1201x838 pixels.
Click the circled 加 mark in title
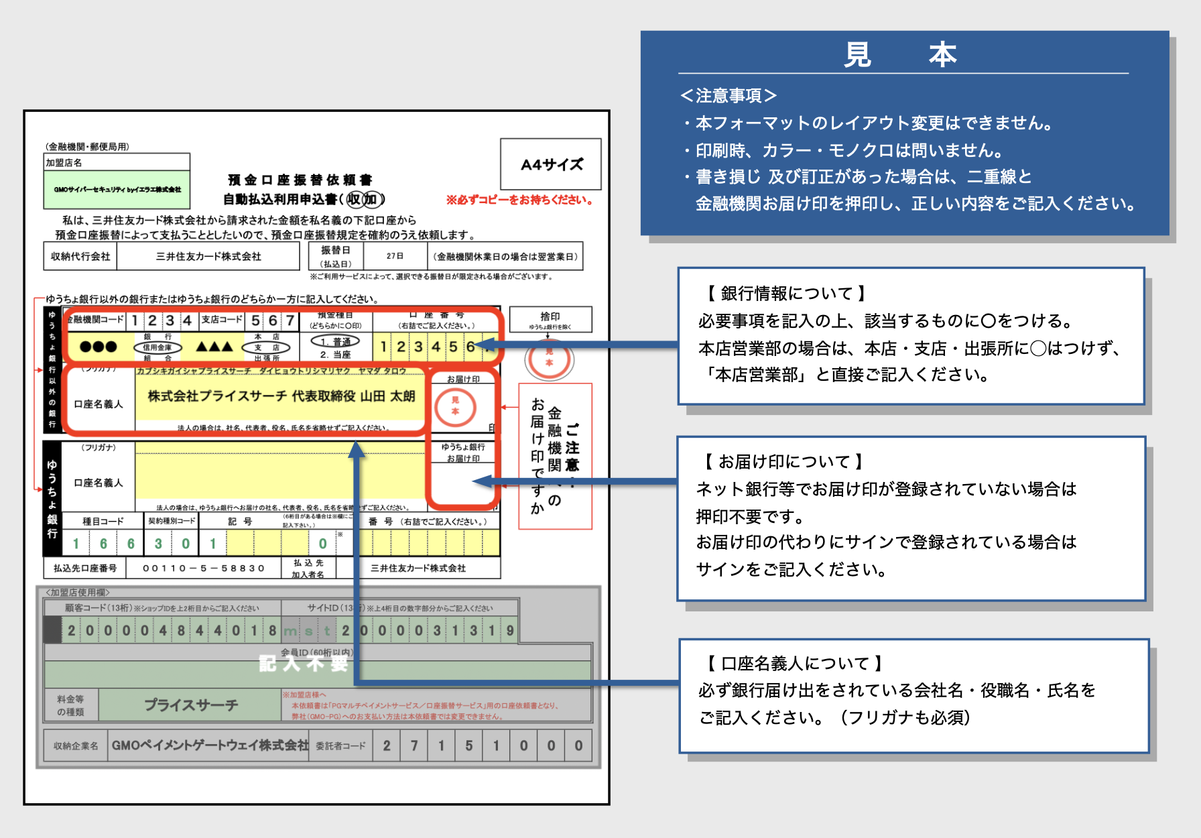(371, 199)
